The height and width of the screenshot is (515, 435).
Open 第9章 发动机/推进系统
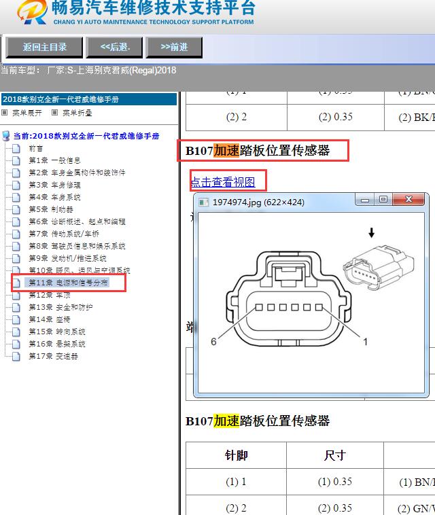coord(67,258)
